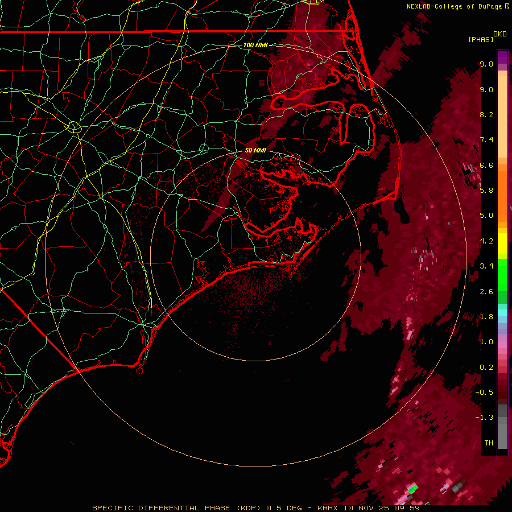Click the cyan segment of color bar
The image size is (512, 512).
tap(502, 312)
